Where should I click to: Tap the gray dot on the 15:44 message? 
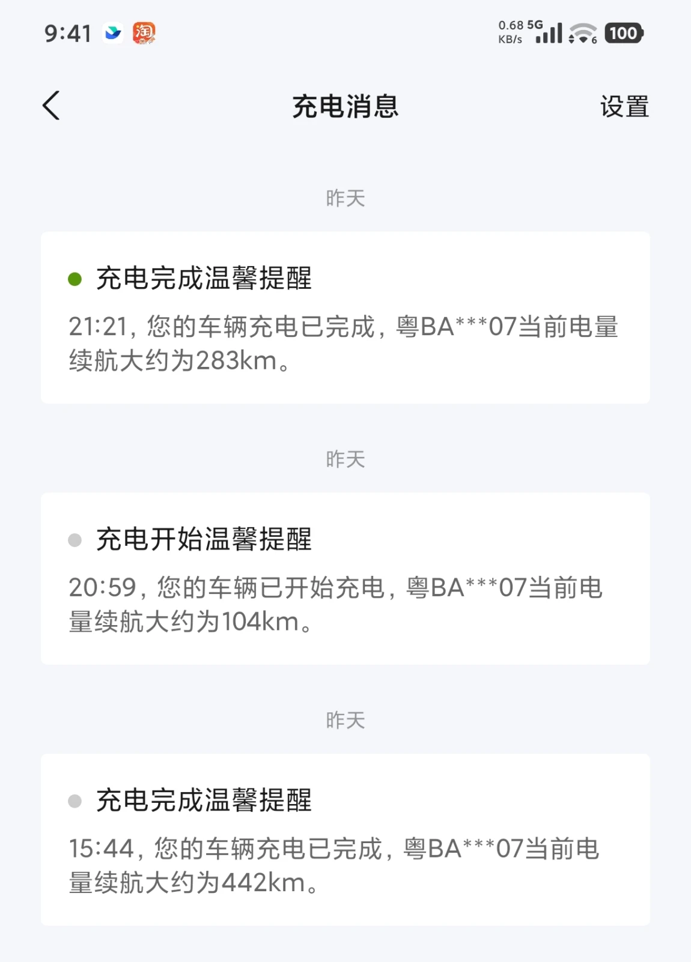(x=75, y=801)
